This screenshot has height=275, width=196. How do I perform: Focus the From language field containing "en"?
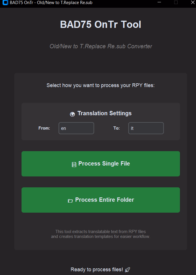pyautogui.click(x=76, y=128)
